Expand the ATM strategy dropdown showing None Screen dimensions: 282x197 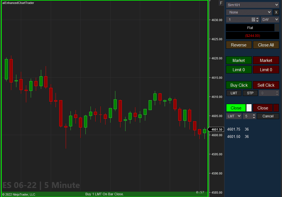[x=249, y=12]
